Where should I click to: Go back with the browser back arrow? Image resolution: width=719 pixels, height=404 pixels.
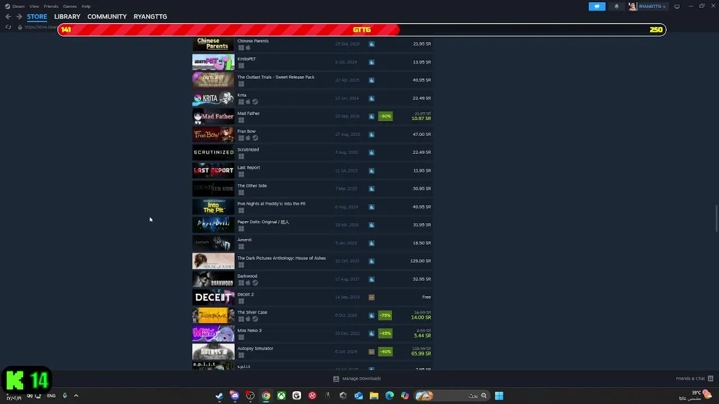(x=8, y=17)
